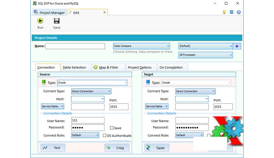Open Target Service Name dropdown

pyautogui.click(x=157, y=106)
